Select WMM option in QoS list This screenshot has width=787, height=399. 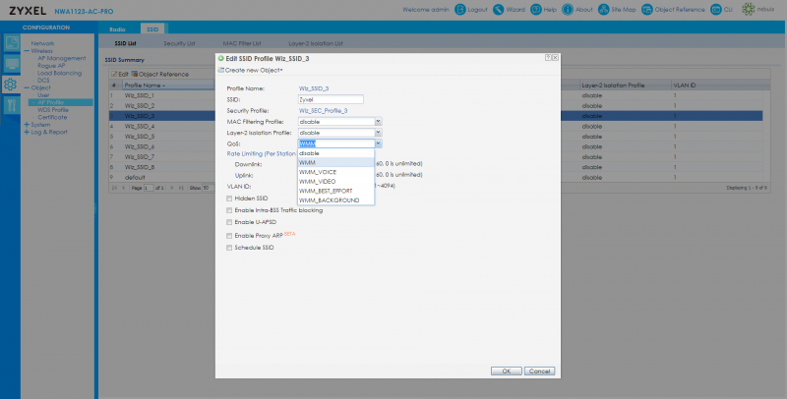pyautogui.click(x=335, y=163)
